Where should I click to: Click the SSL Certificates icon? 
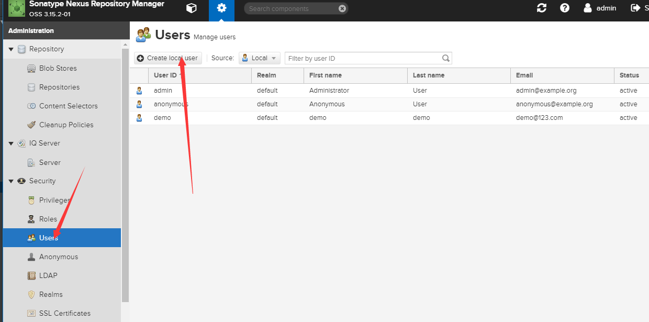31,314
